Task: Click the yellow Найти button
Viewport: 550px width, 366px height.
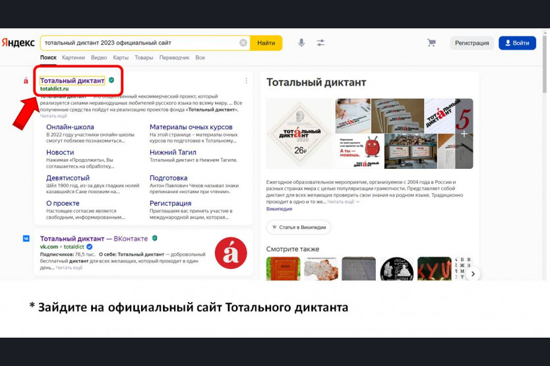Action: pos(266,43)
